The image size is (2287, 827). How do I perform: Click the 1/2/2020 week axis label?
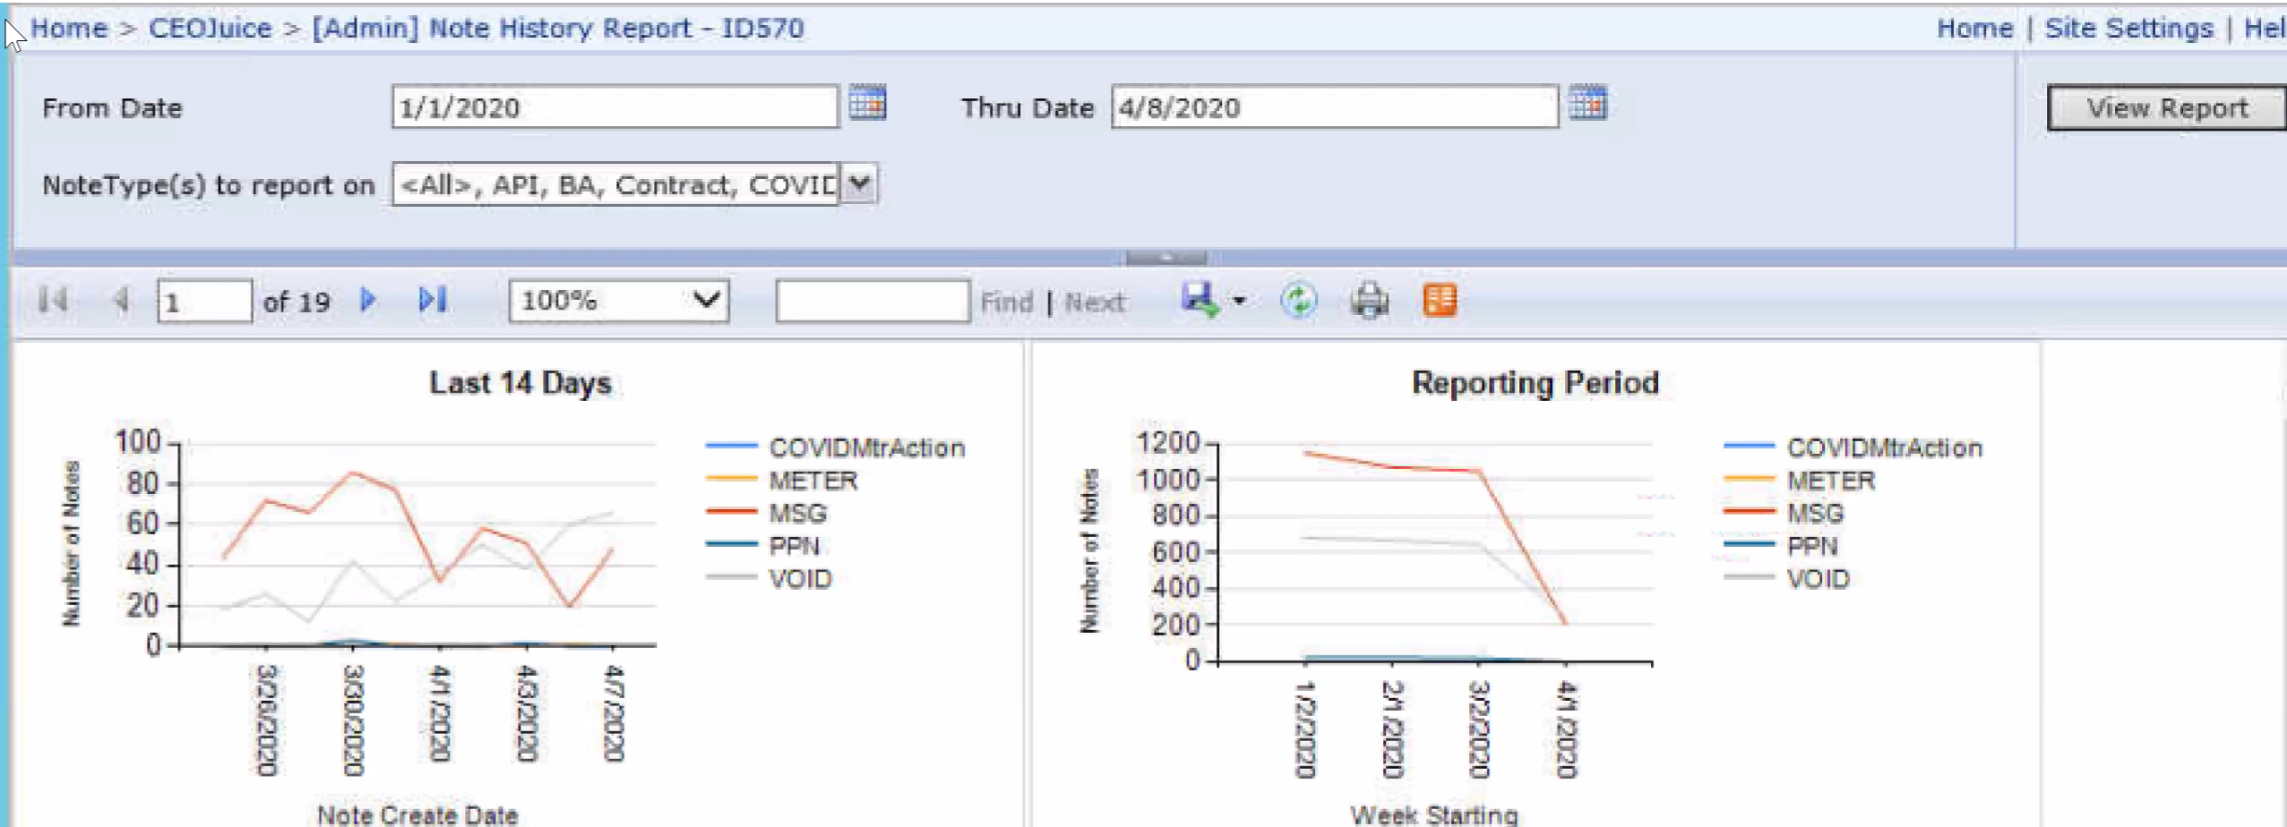[x=1305, y=729]
